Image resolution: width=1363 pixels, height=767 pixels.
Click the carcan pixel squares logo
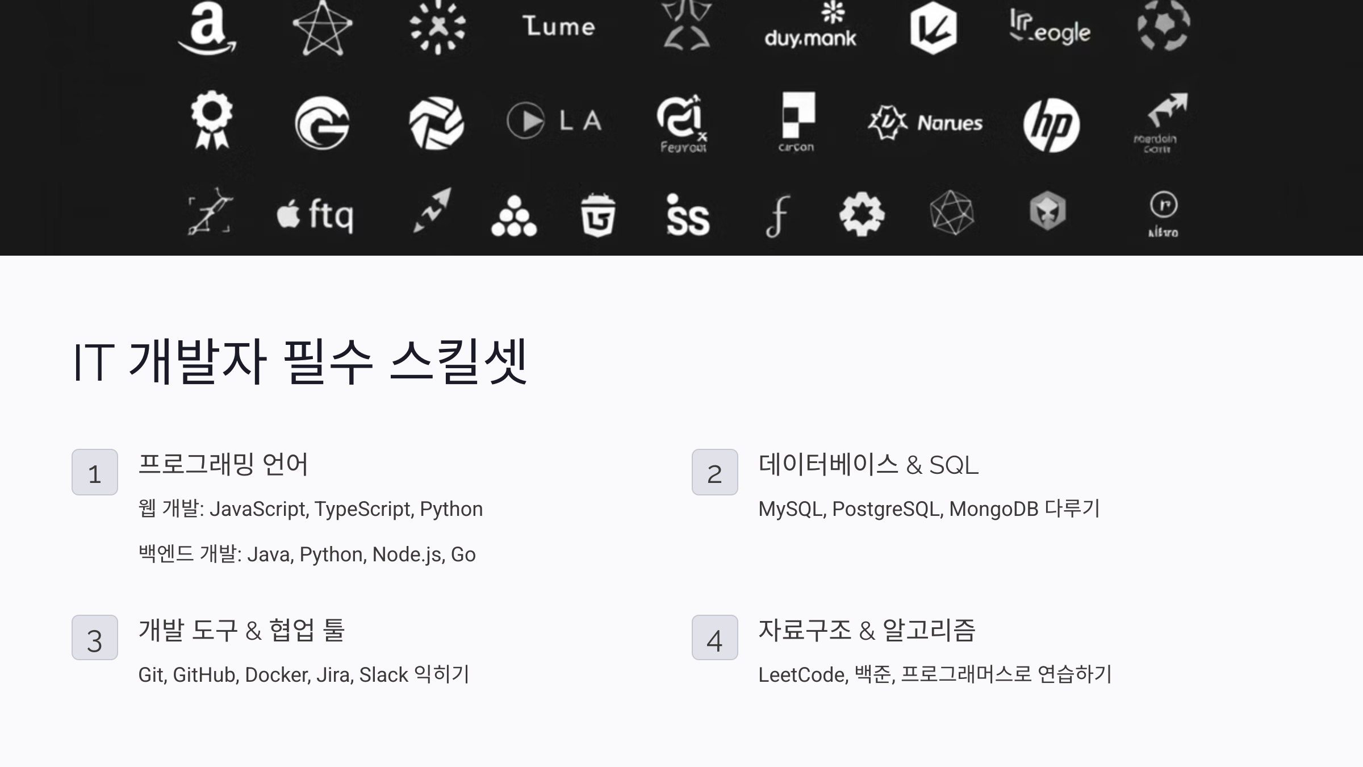coord(797,122)
